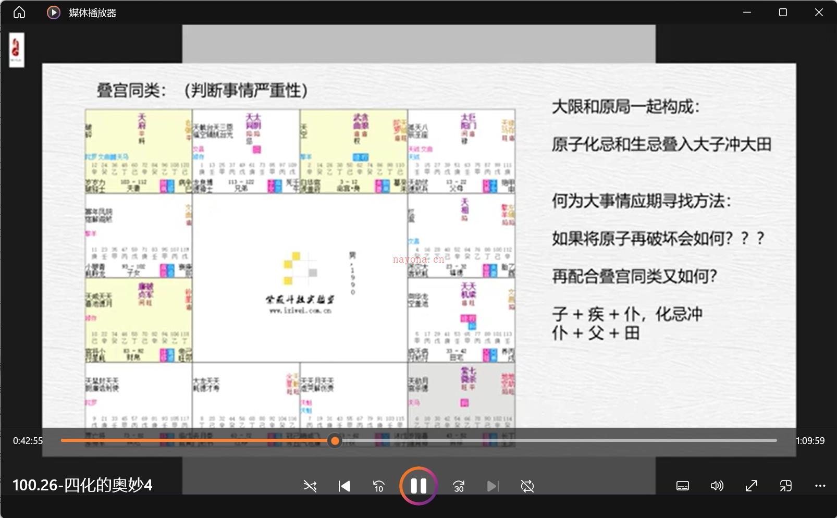Click the line 原子化忌和生忌叠入大子冲大田
This screenshot has width=837, height=518.
(x=661, y=144)
